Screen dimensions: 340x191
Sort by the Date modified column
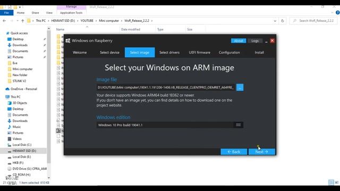point(131,30)
